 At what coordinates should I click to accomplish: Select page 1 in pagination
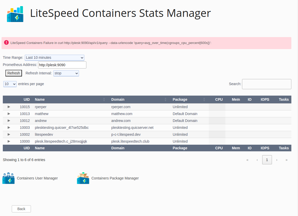coord(267,160)
